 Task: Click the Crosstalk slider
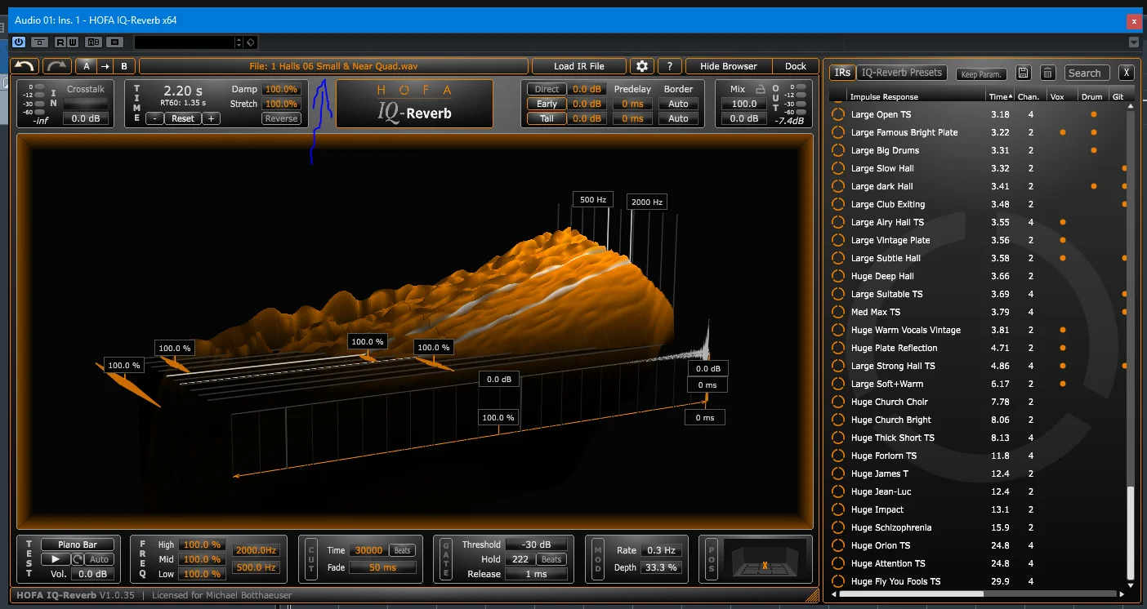[x=86, y=104]
